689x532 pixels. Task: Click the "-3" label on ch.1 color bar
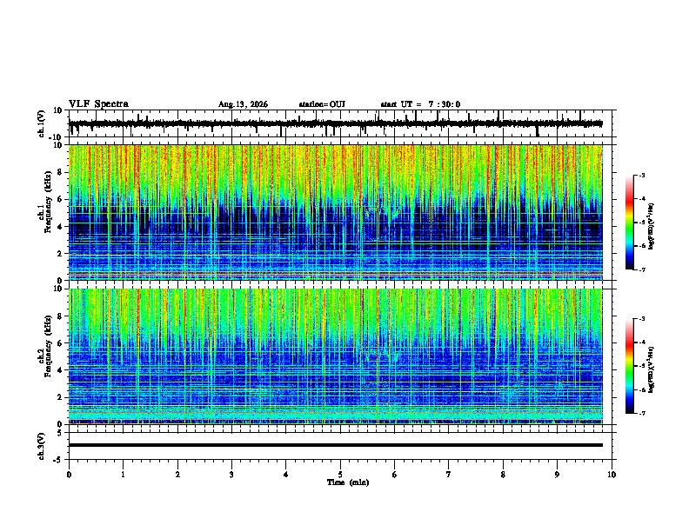point(641,175)
